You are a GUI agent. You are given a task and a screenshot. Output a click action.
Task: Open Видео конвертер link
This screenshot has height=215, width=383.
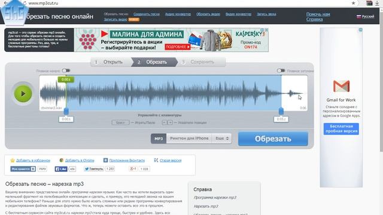point(238,14)
